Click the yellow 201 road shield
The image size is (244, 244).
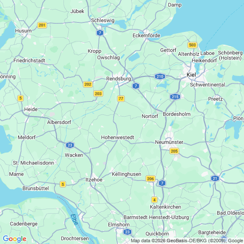click(x=42, y=25)
